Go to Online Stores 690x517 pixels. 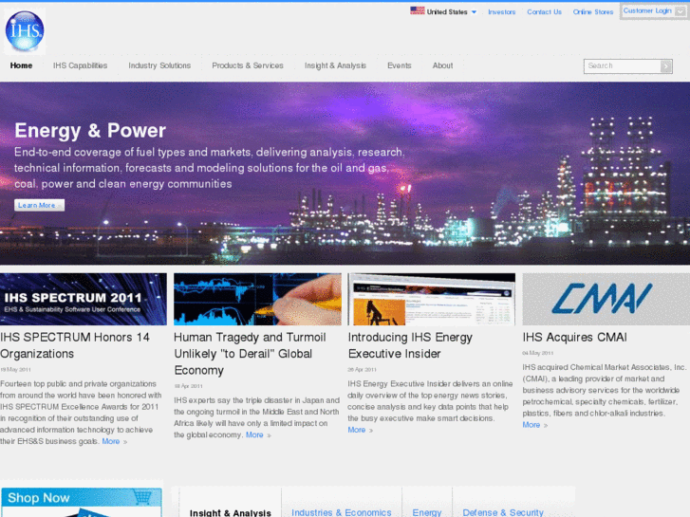pyautogui.click(x=593, y=12)
